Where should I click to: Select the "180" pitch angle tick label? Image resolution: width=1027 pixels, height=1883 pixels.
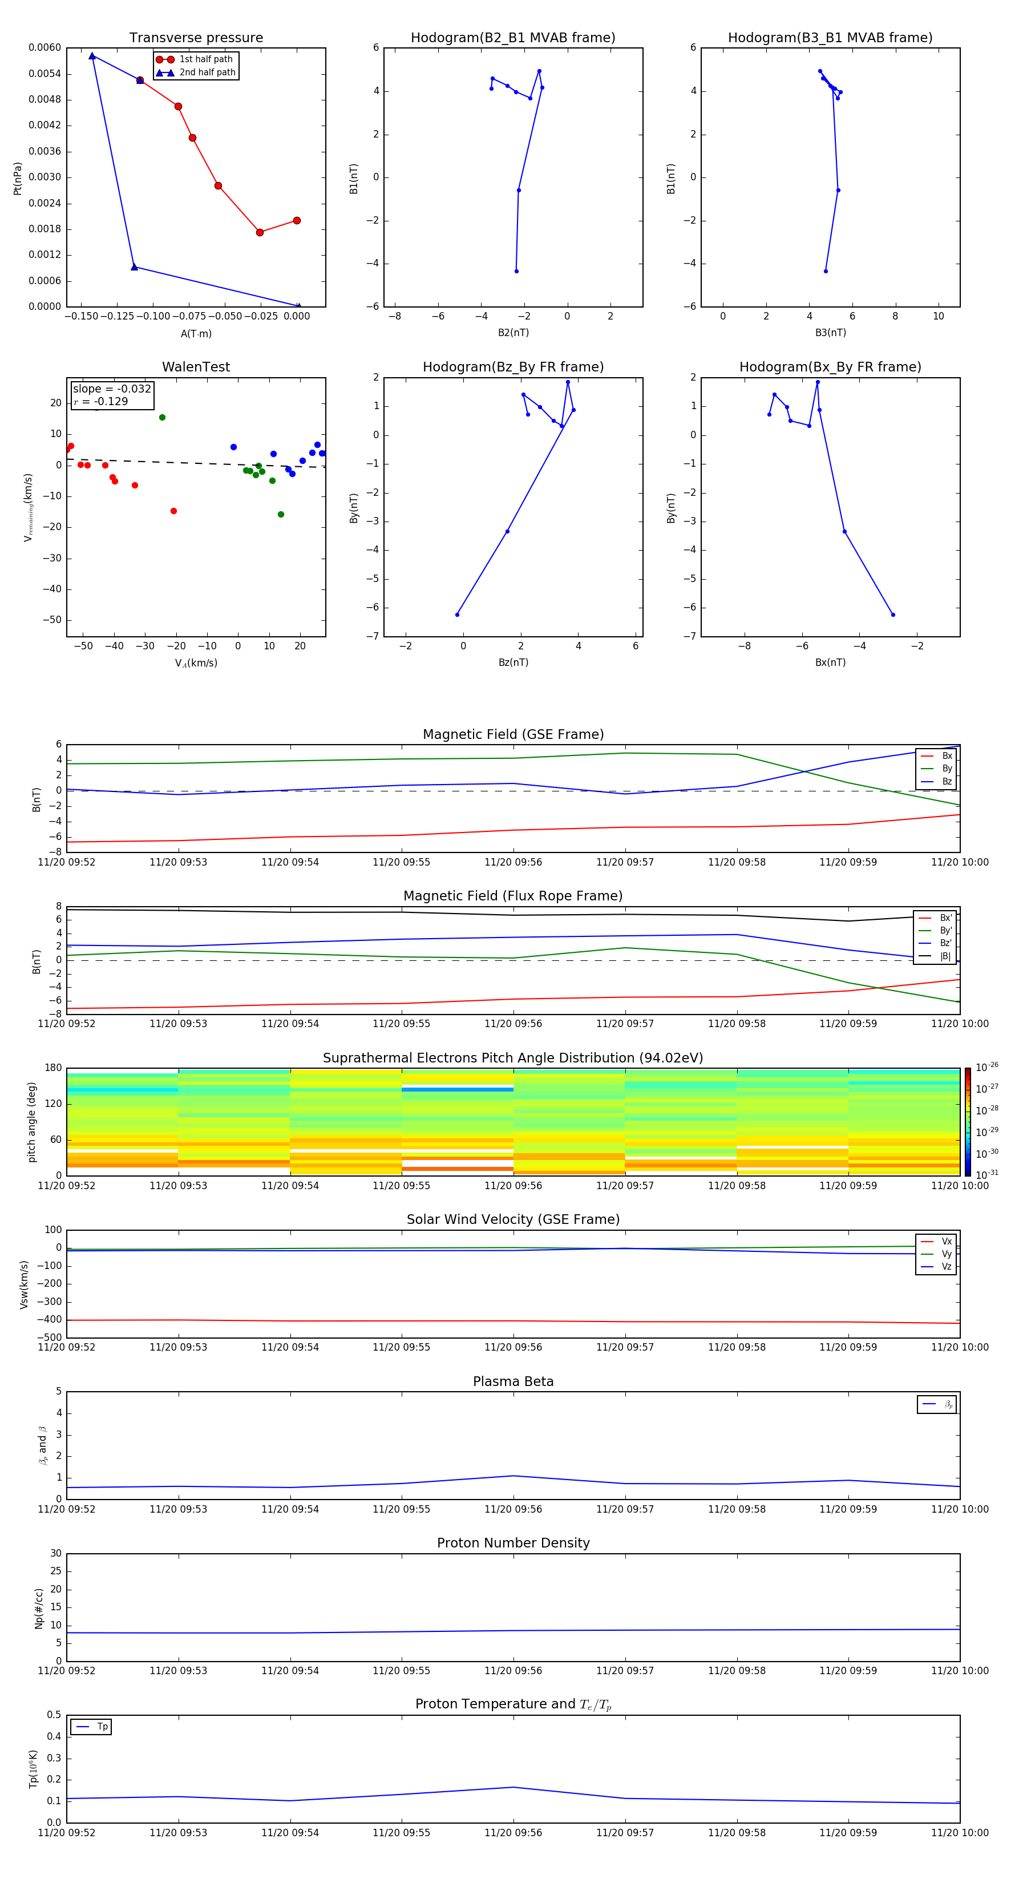point(54,1068)
